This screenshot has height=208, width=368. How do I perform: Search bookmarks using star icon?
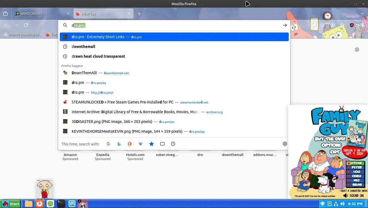(x=152, y=144)
